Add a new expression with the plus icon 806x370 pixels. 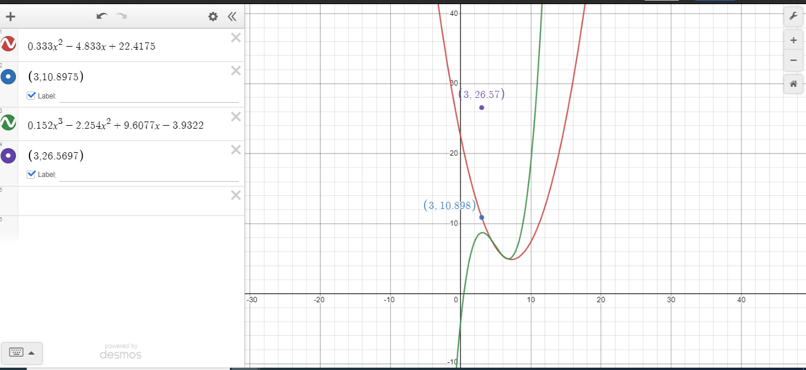click(x=9, y=17)
